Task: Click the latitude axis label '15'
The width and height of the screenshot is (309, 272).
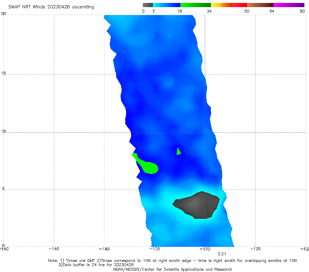Action: 3,73
